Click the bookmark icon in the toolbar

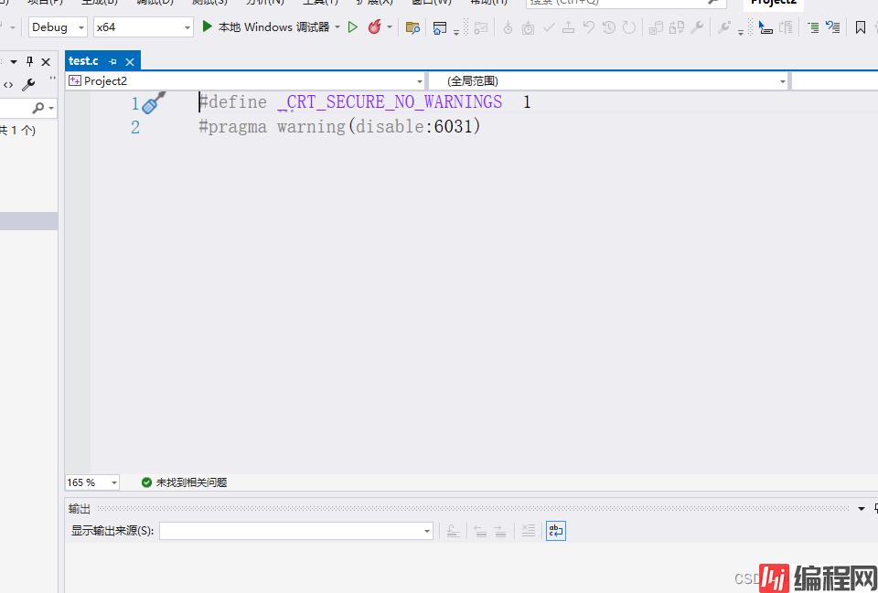860,27
